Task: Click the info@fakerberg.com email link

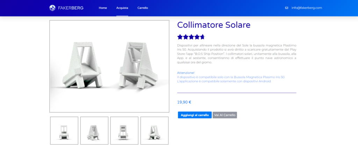Action: (307, 8)
